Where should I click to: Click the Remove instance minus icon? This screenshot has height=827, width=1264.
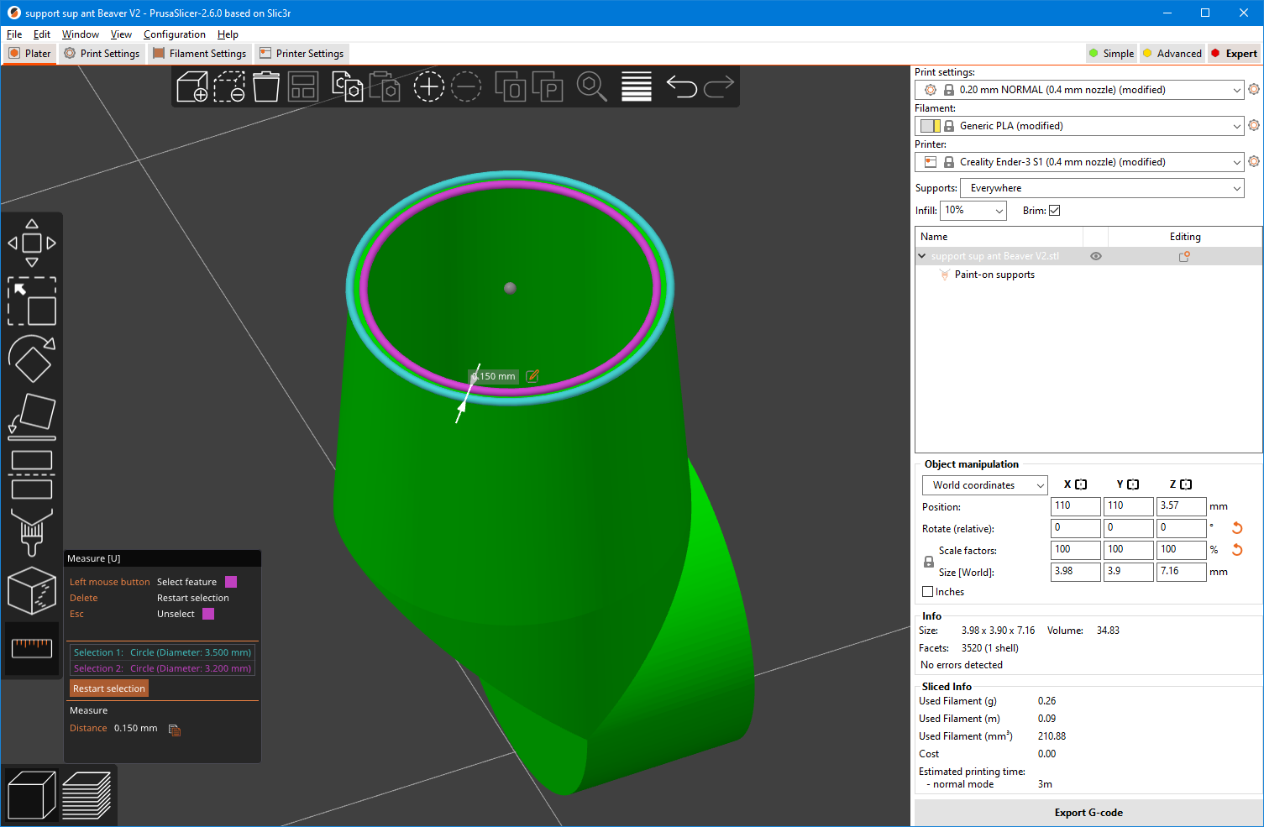click(466, 86)
